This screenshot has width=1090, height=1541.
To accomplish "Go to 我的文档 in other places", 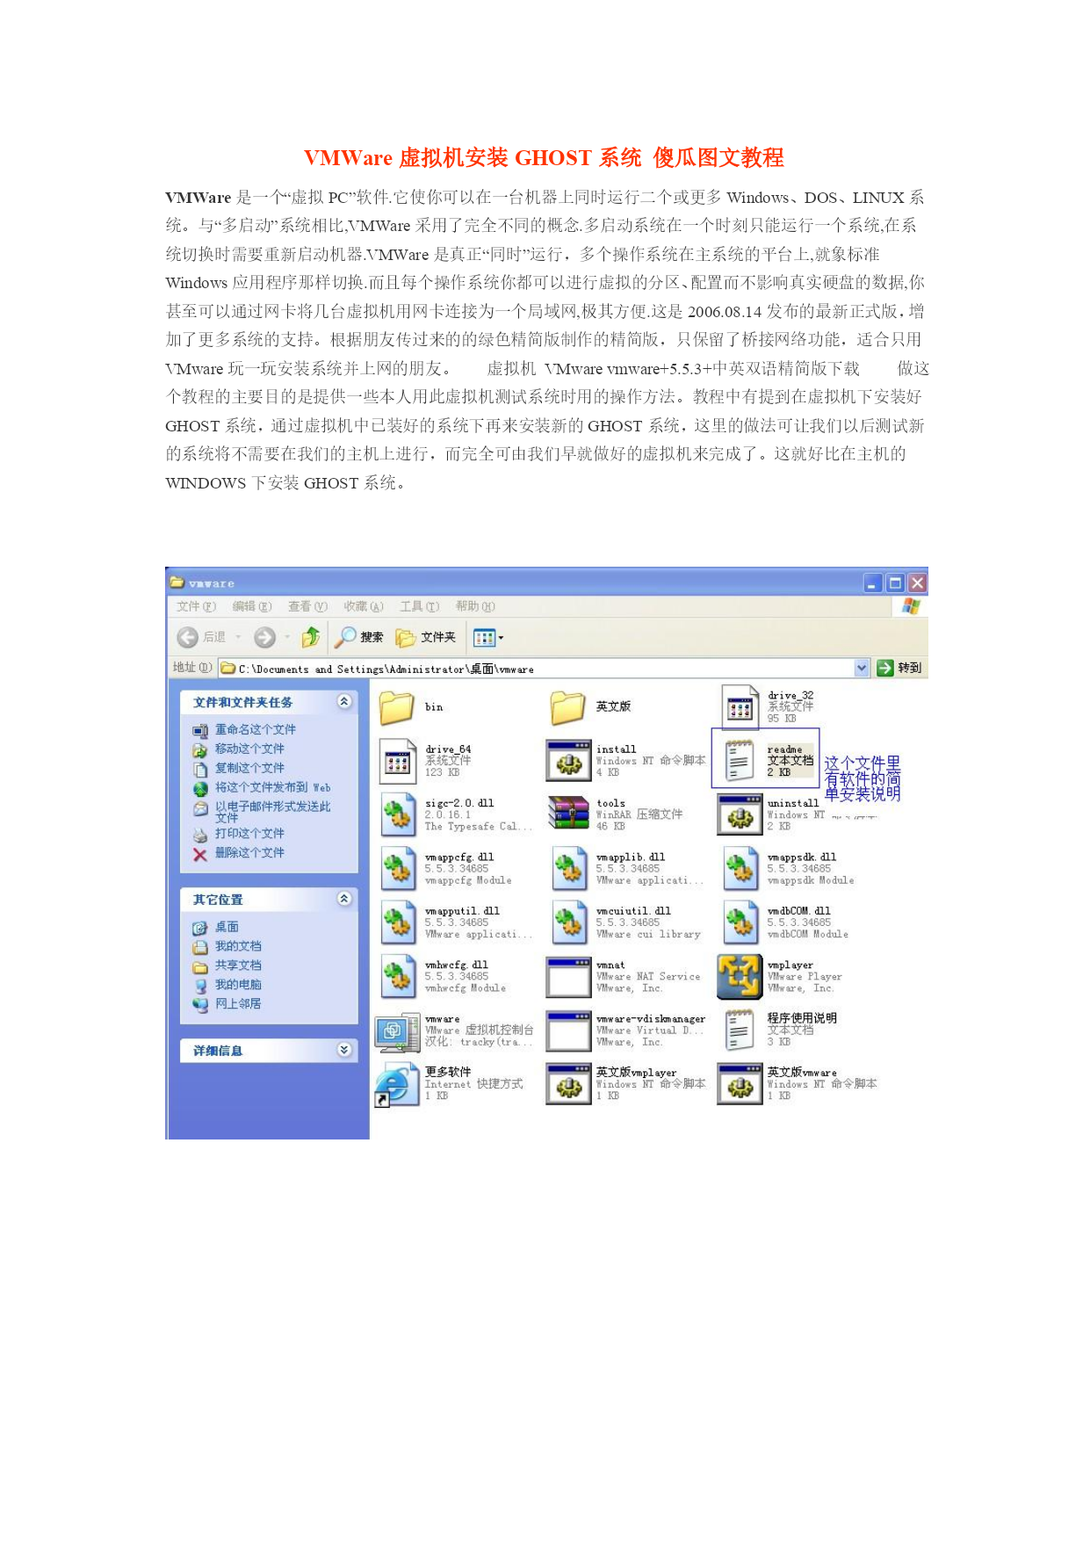I will (238, 946).
